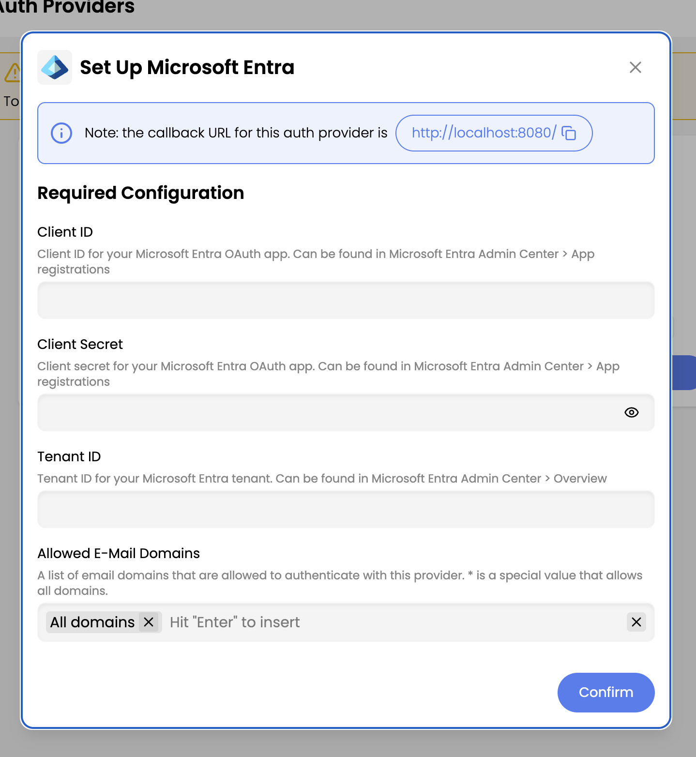
Task: Click the callback URL pill container
Action: (x=493, y=133)
